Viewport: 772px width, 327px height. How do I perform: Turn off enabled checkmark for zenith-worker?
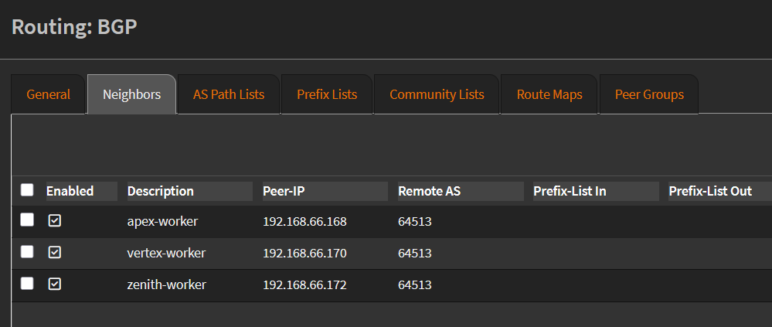55,284
